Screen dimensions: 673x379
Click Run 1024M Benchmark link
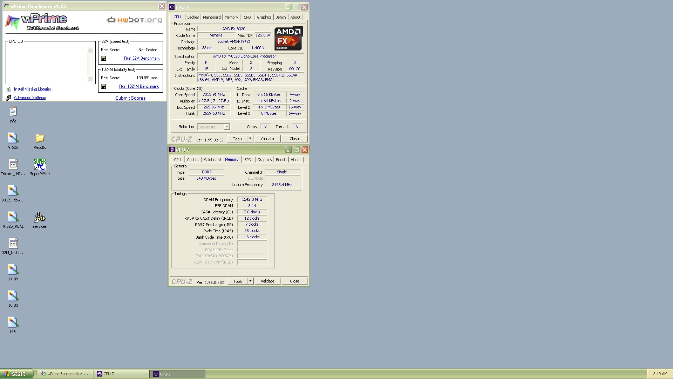[139, 86]
